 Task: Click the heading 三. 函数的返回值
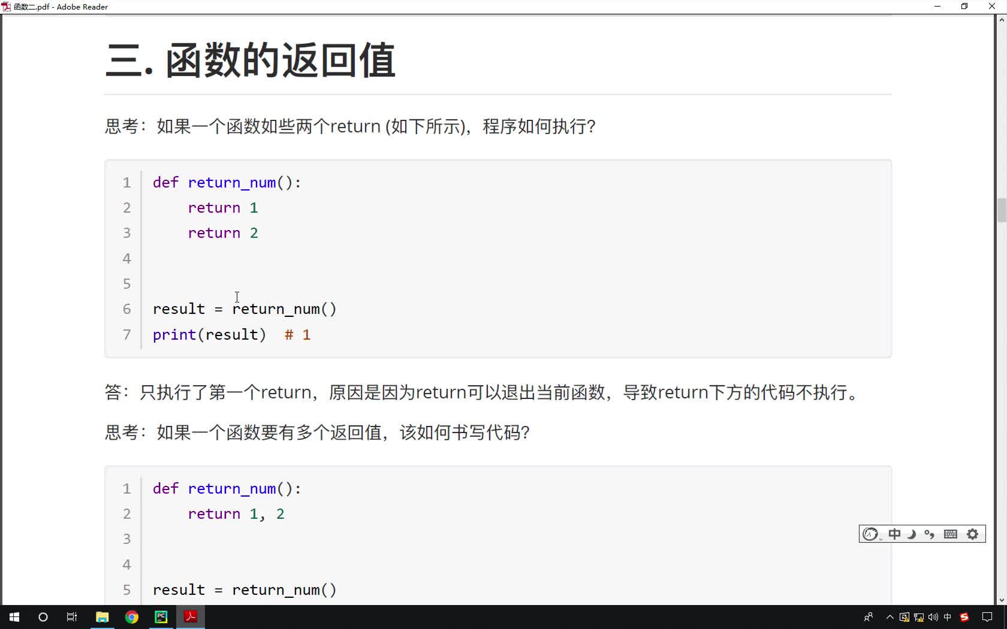251,61
